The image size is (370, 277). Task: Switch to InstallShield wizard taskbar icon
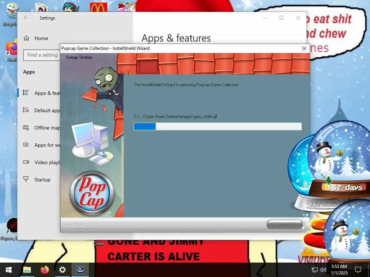[80, 270]
